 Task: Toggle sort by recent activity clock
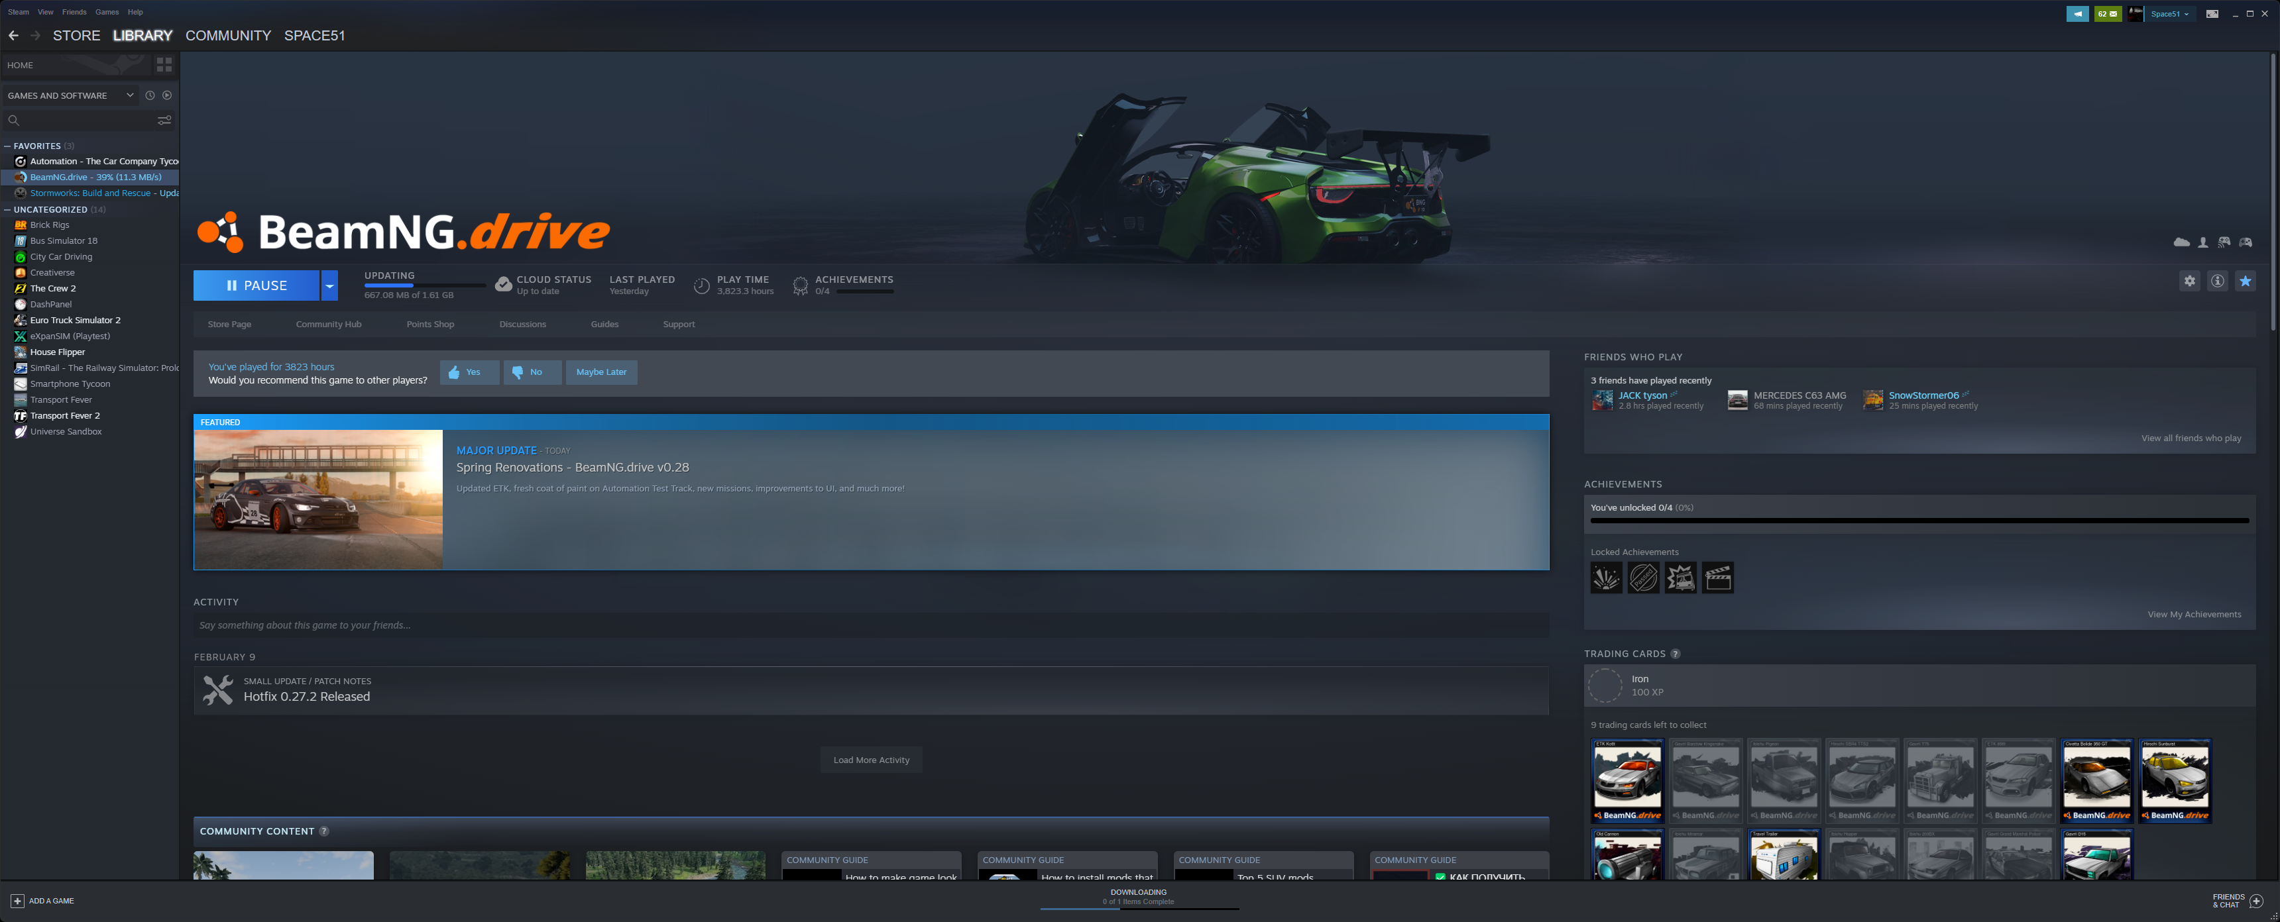[150, 95]
